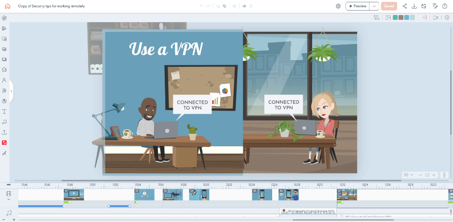Open the script notes pencil icon
Image resolution: width=453 pixels, height=222 pixels.
pos(435,6)
